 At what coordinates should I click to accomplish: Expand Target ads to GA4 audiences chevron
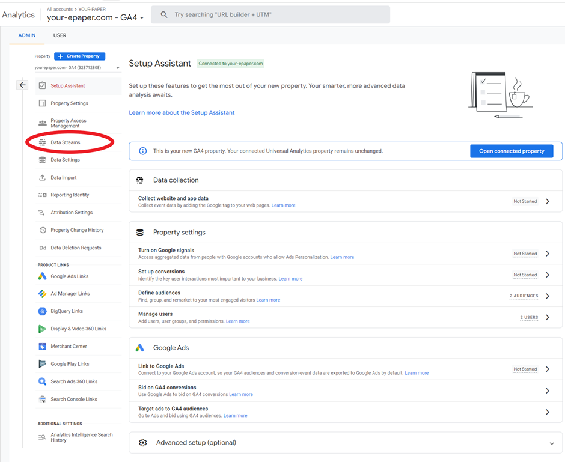pos(548,412)
